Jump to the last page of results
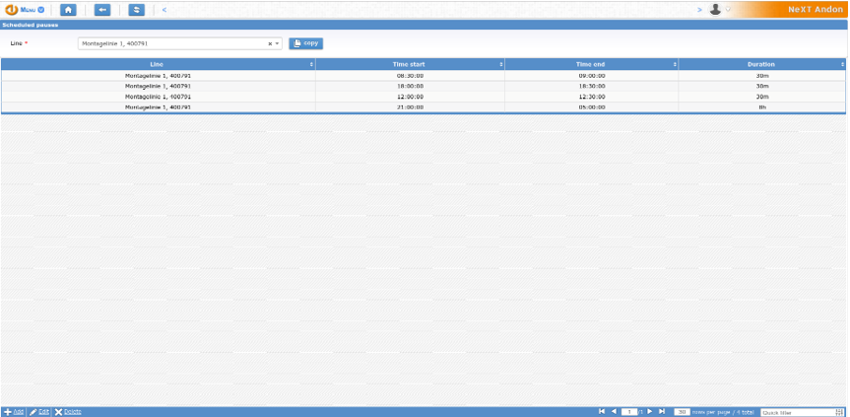Screen dimensions: 850x417 (x=662, y=411)
